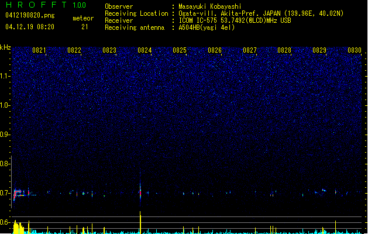368x234 pixels.
Task: Click the 0.8 kHz axis label
Action: click(5, 164)
